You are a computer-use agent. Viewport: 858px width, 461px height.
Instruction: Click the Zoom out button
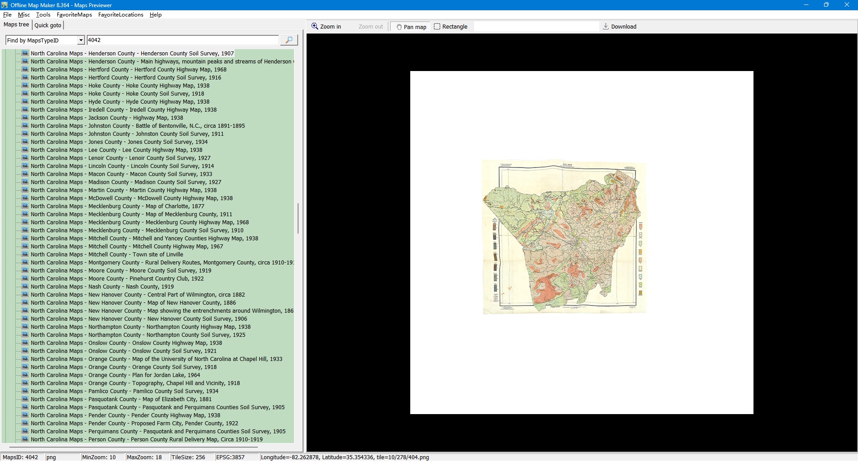tap(370, 27)
